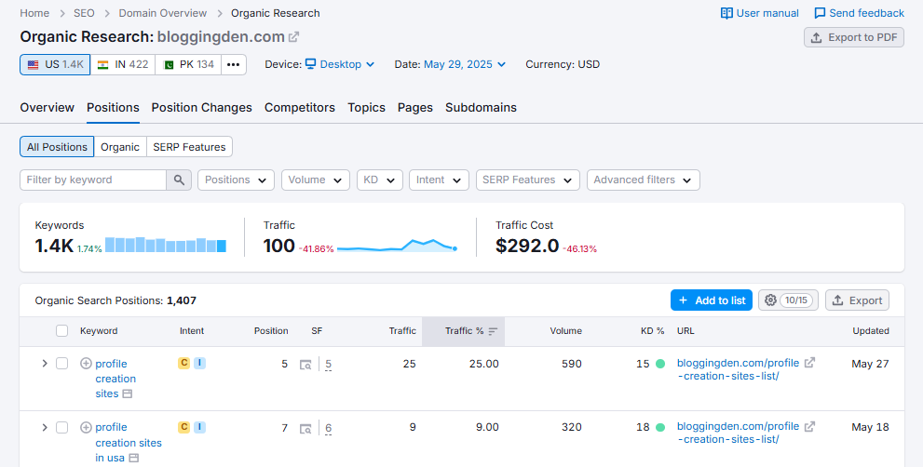Click the Filter by keyword input field
Viewport: 923px width, 467px height.
coord(93,180)
